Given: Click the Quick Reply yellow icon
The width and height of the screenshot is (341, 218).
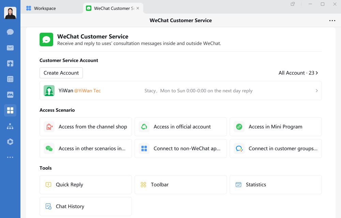Looking at the screenshot, I should (x=48, y=185).
